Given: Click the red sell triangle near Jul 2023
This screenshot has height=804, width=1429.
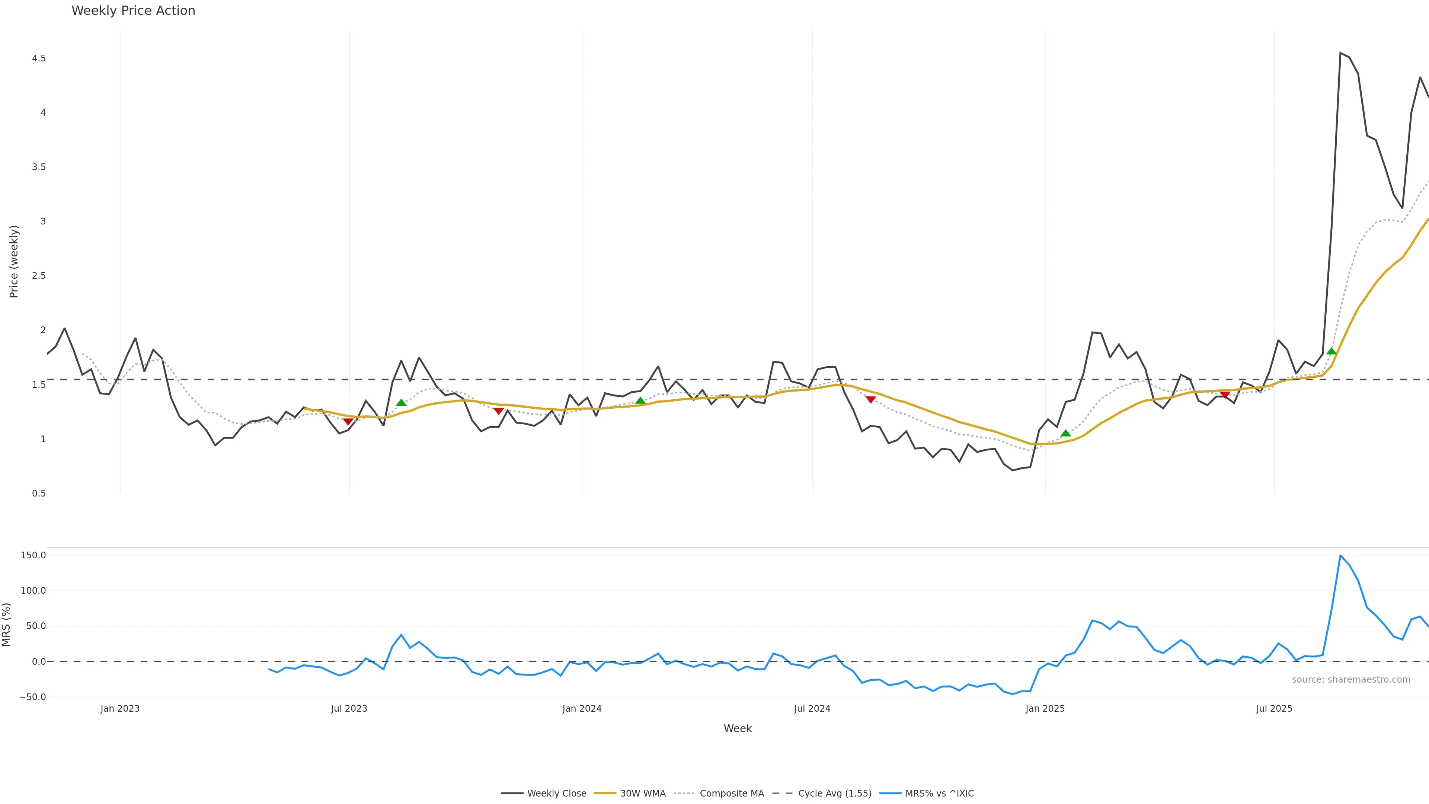Looking at the screenshot, I should tap(348, 422).
